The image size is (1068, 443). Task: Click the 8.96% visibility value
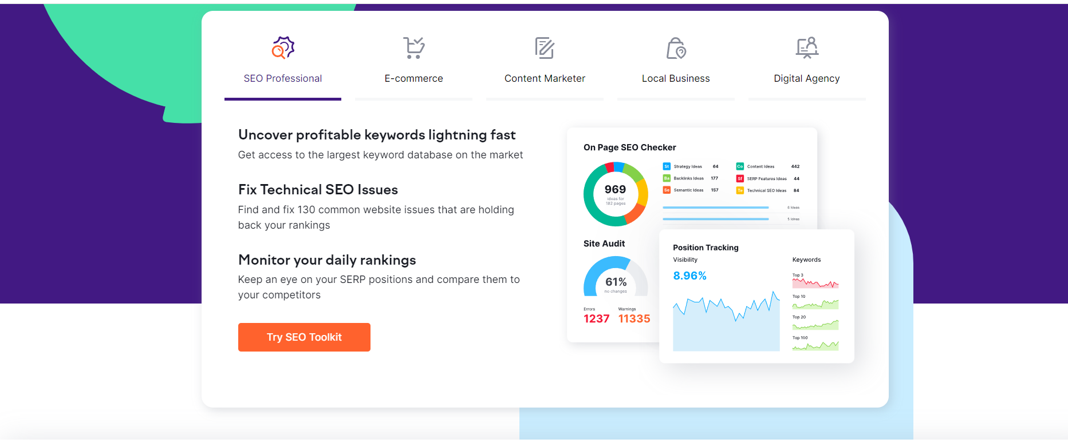pos(689,276)
